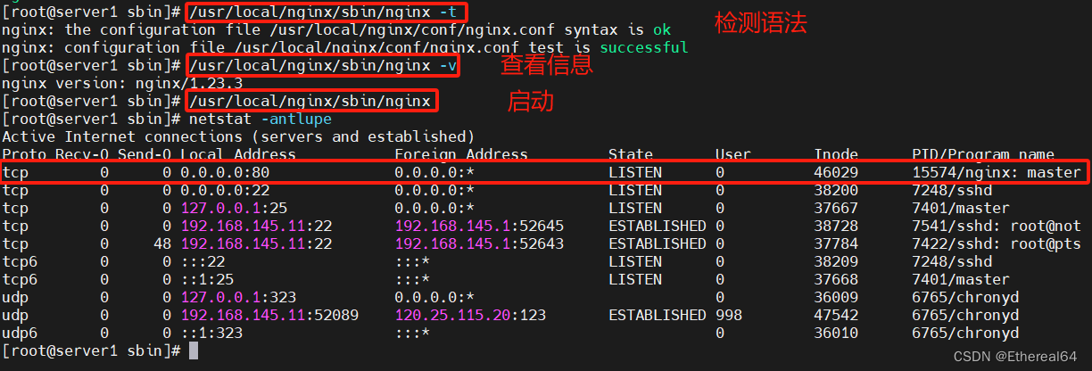
Task: Click the terminal cursor at the last prompt
Action: [194, 350]
